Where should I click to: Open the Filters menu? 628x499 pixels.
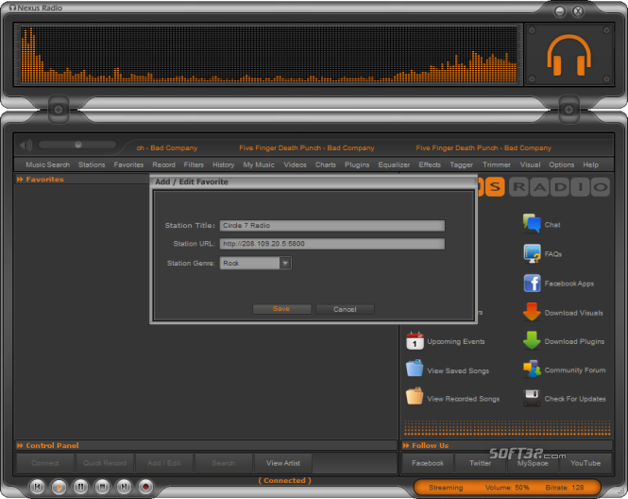click(194, 164)
